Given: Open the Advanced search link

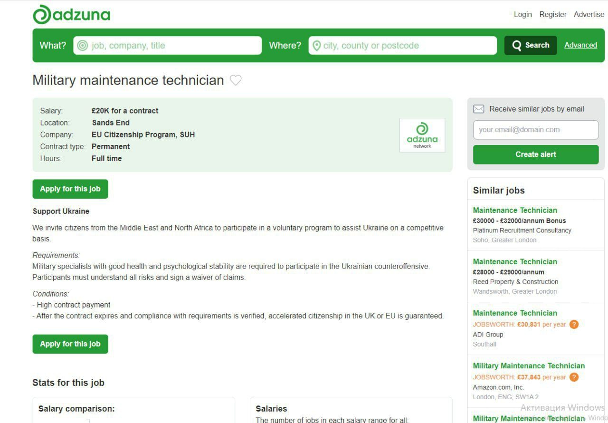Looking at the screenshot, I should coord(580,45).
